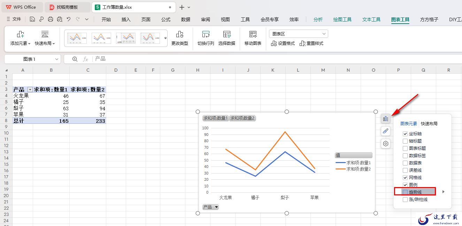Click 设置格式 format selection button
This screenshot has width=462, height=226.
pos(283,43)
